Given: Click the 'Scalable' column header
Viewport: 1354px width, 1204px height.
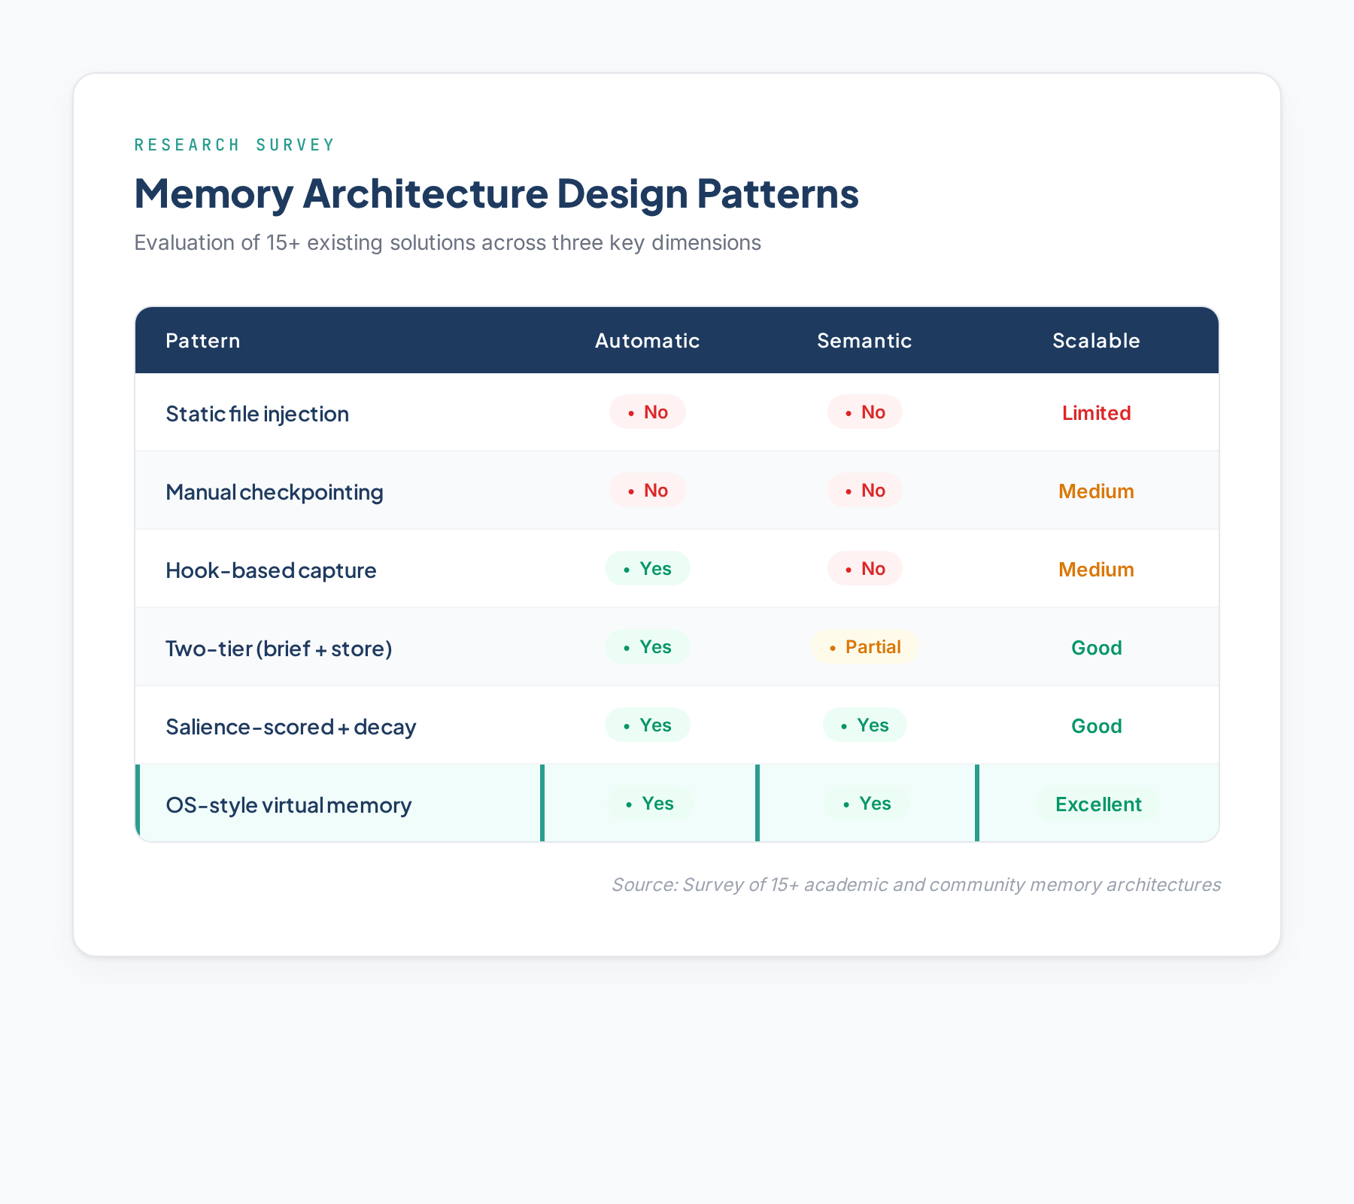Looking at the screenshot, I should (x=1097, y=341).
